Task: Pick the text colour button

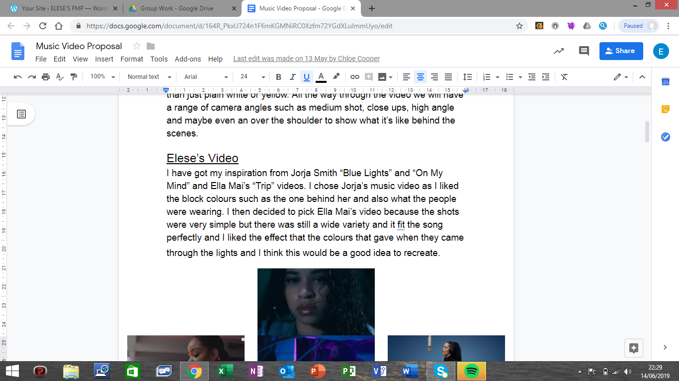Action: coord(321,77)
